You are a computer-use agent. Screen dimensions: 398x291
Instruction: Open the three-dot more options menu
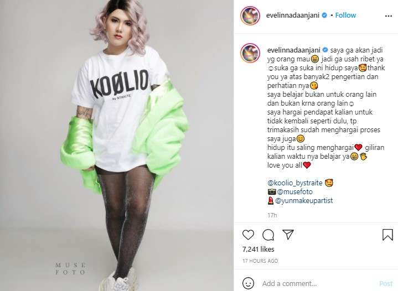[x=389, y=15]
